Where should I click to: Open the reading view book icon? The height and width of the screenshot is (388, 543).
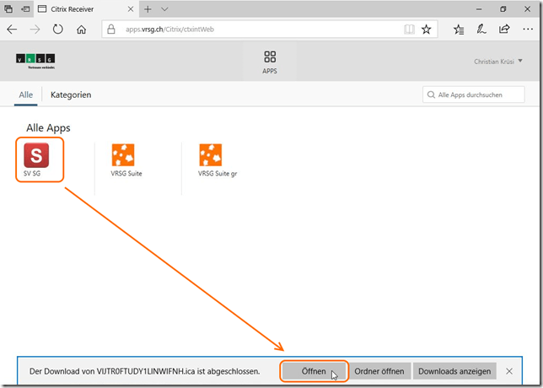pos(409,29)
